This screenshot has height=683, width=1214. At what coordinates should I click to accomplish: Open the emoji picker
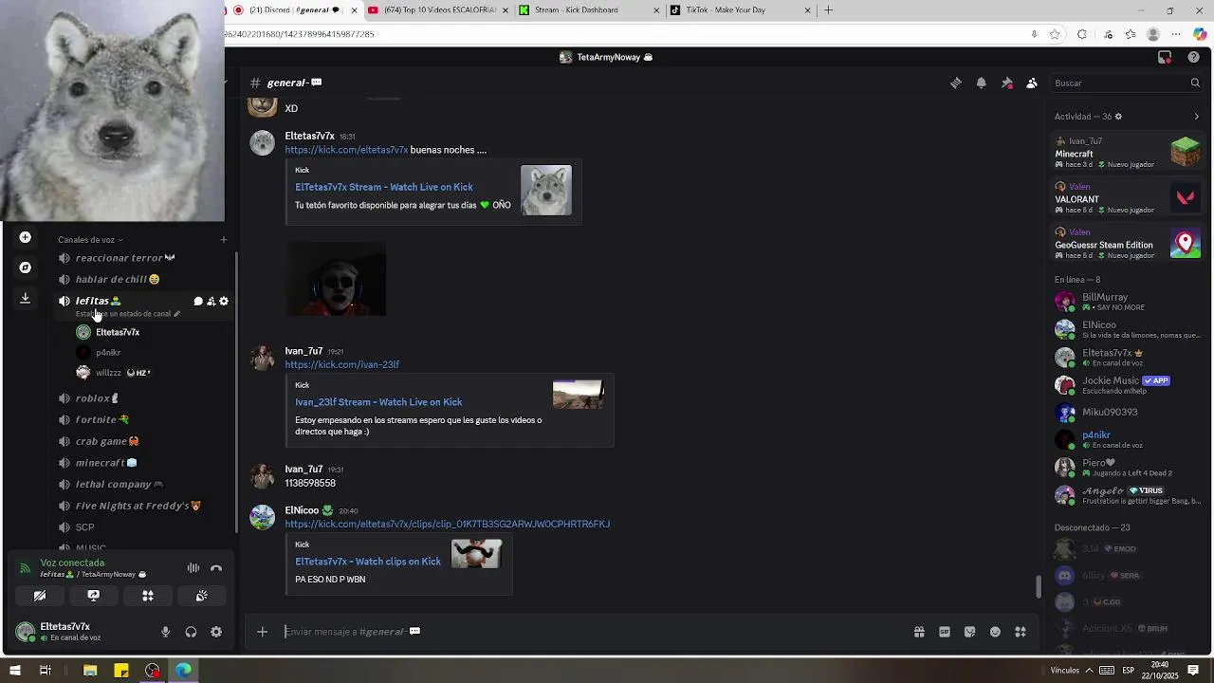pyautogui.click(x=995, y=632)
